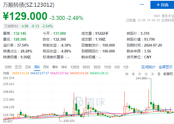
Task: Switch to the 120分 interval tab
Action: tap(75, 67)
